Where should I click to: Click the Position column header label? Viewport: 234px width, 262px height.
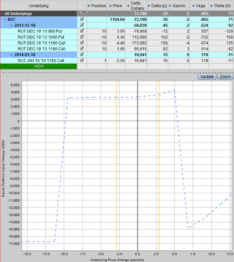pyautogui.click(x=99, y=6)
